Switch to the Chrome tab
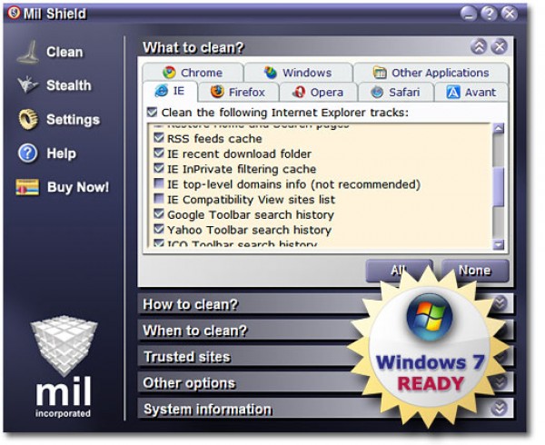Image resolution: width=545 pixels, height=445 pixels. [193, 73]
